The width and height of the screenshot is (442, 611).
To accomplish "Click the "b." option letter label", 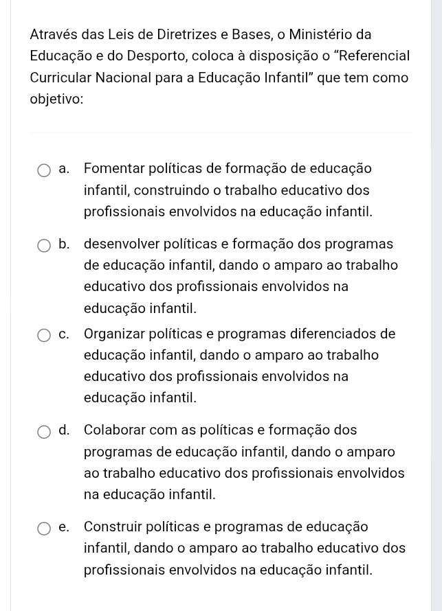I will (x=65, y=244).
